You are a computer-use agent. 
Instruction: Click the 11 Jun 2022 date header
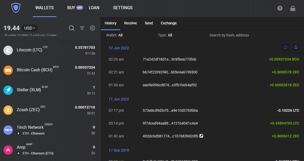119,99
